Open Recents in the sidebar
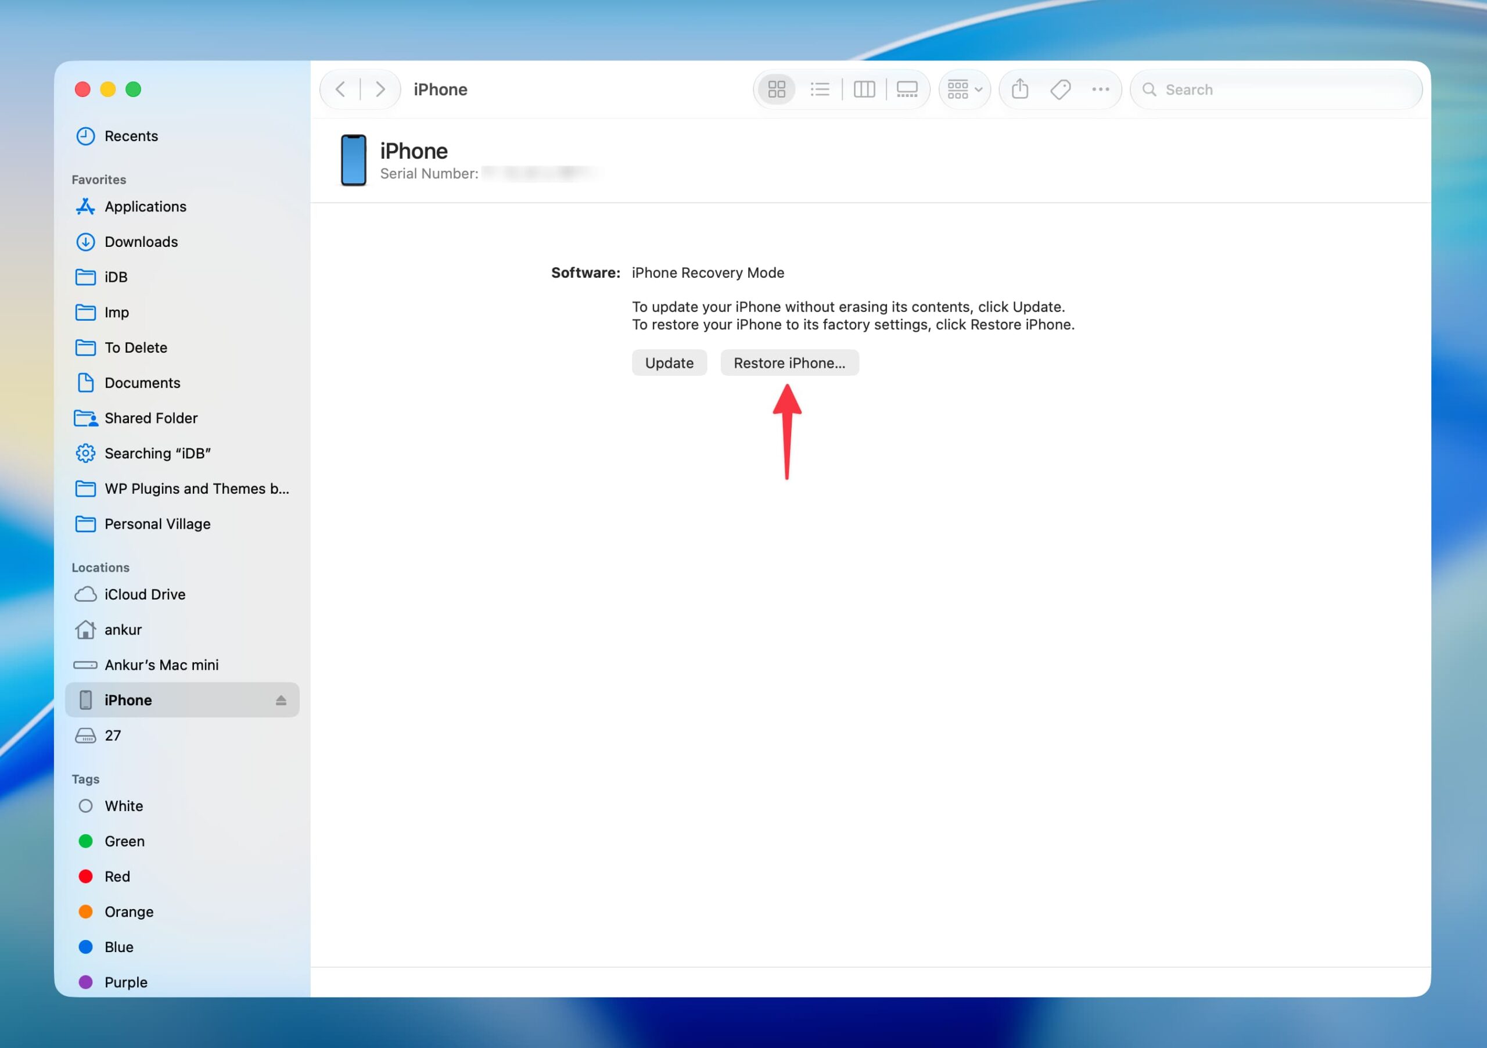The height and width of the screenshot is (1048, 1487). coord(182,136)
